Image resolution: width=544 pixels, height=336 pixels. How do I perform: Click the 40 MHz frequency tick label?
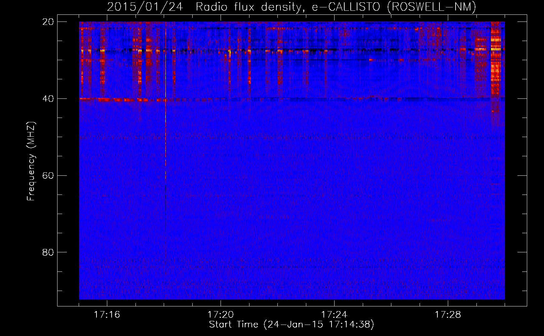(48, 99)
